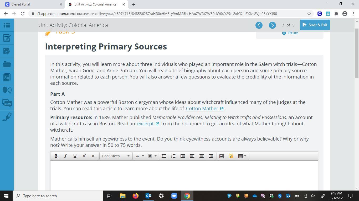The image size is (359, 201).
Task: Open the folder tool in the sidebar
Action: coord(7,64)
